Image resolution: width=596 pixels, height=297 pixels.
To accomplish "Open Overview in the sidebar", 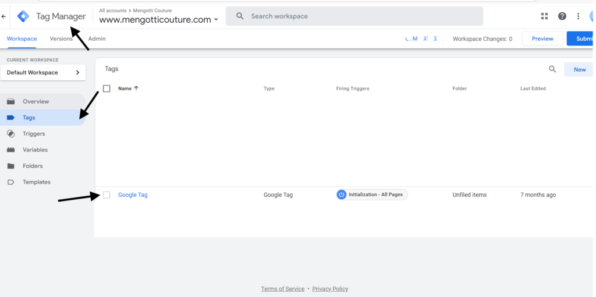I will pyautogui.click(x=43, y=101).
